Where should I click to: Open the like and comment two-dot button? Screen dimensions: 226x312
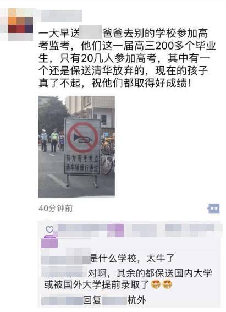point(214,209)
